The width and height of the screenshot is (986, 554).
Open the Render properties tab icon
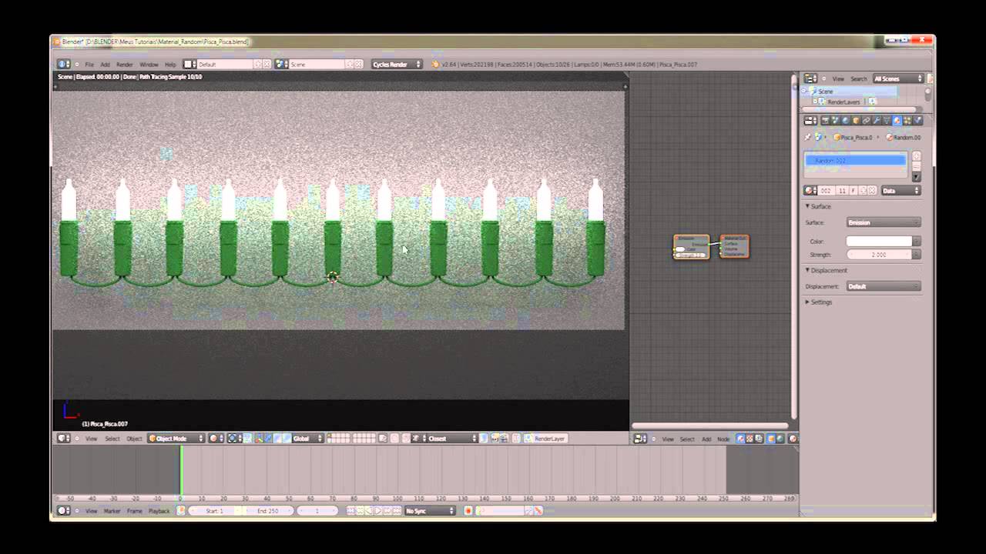click(x=825, y=120)
